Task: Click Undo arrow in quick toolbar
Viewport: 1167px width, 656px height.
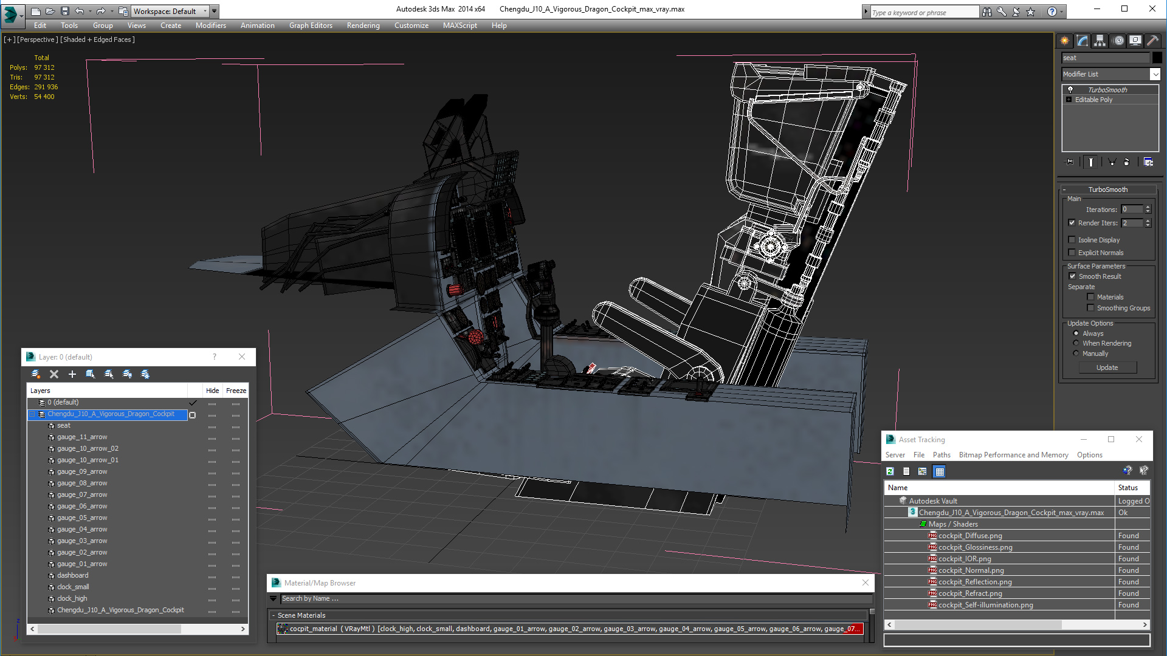Action: coord(80,11)
